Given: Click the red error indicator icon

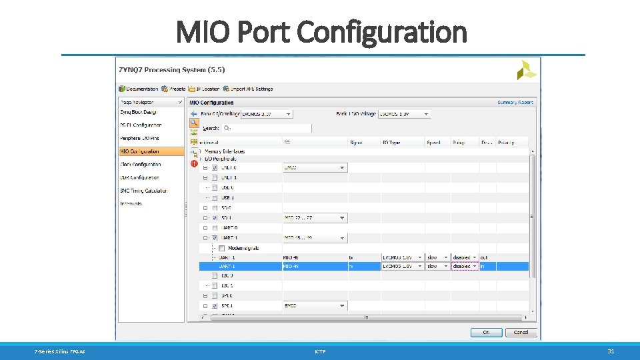Looking at the screenshot, I should 194,163.
